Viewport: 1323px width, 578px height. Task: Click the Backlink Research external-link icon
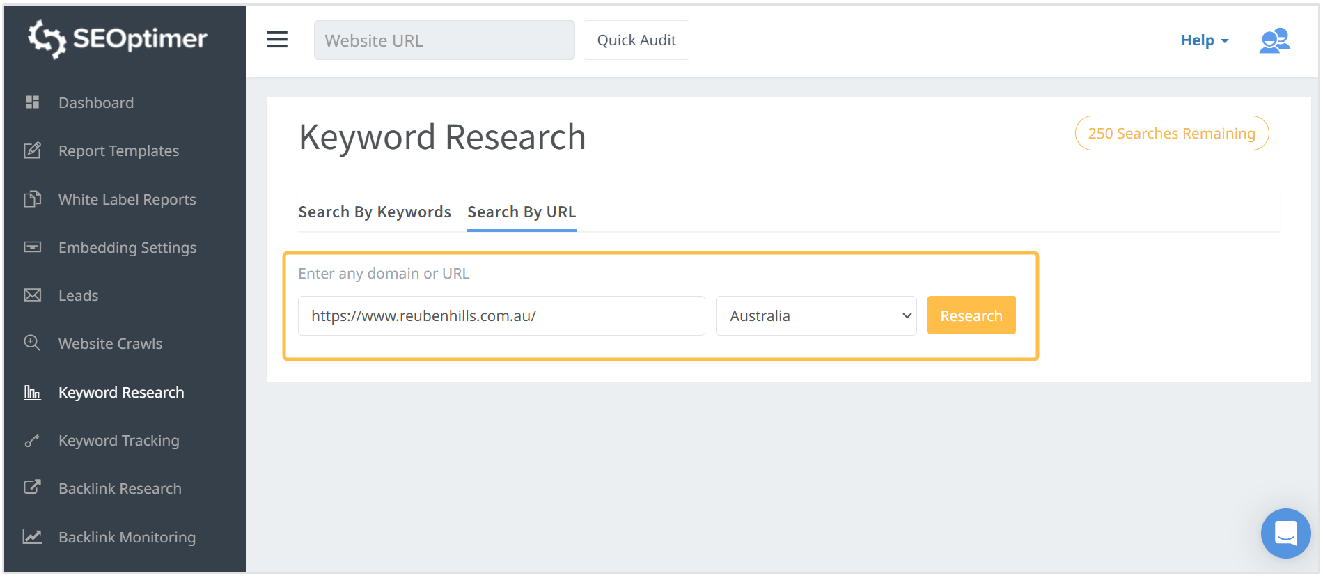click(x=32, y=487)
